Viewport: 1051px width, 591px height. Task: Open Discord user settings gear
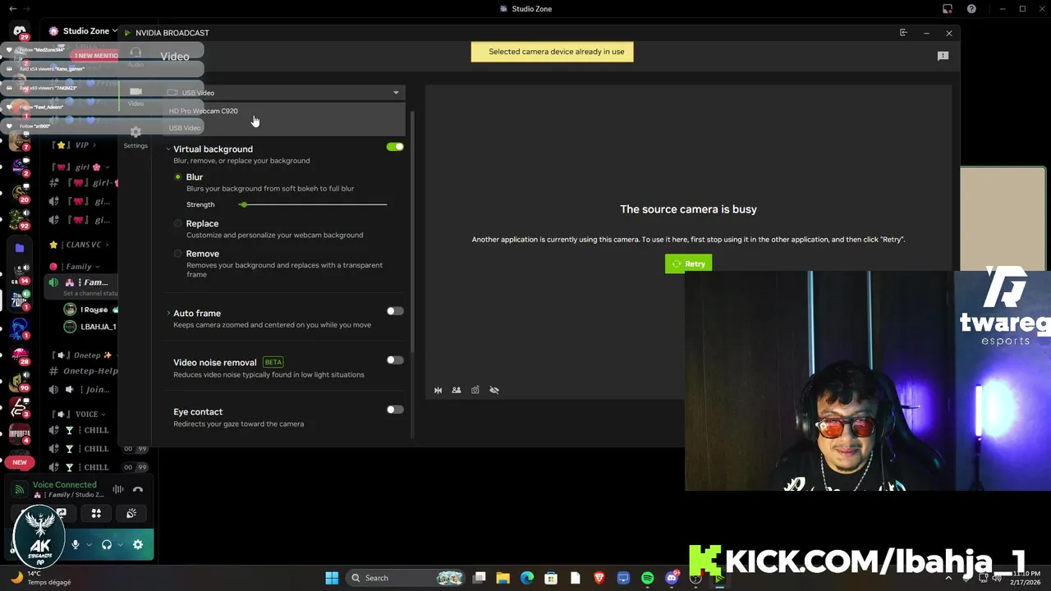click(138, 544)
